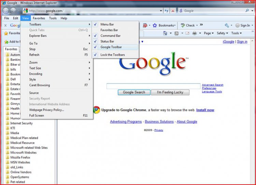Image resolution: width=256 pixels, height=185 pixels.
Task: Expand the Zoom submenu
Action: point(56,62)
